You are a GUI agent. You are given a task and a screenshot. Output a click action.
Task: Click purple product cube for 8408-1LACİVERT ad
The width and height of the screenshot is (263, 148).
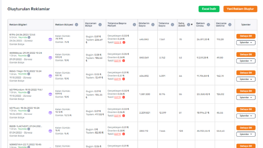tap(50, 131)
